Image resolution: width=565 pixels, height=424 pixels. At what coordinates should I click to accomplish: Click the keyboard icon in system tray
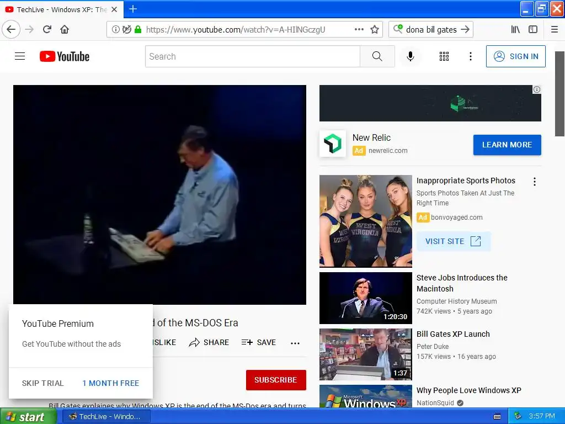pos(497,416)
